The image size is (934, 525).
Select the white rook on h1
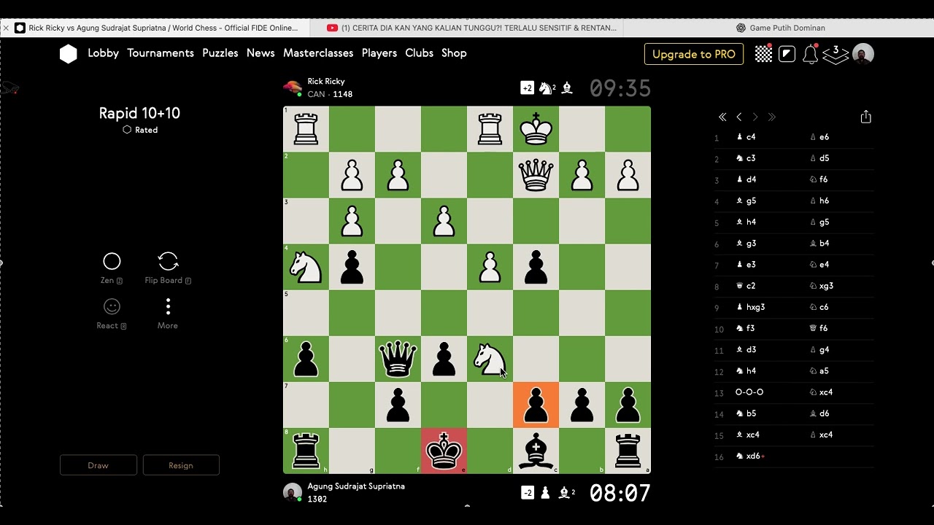[306, 129]
